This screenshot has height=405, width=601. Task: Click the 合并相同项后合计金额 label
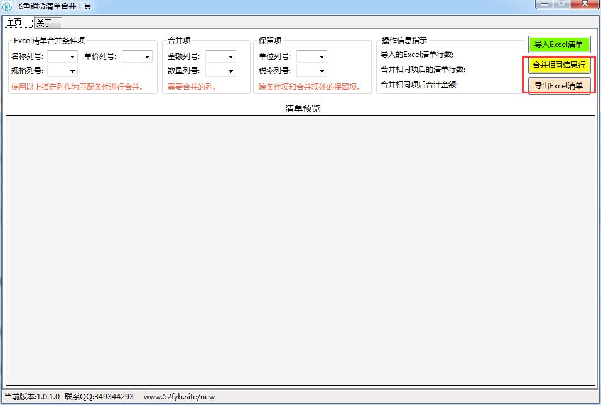tap(419, 85)
